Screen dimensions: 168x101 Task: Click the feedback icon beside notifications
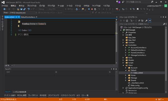123,2
